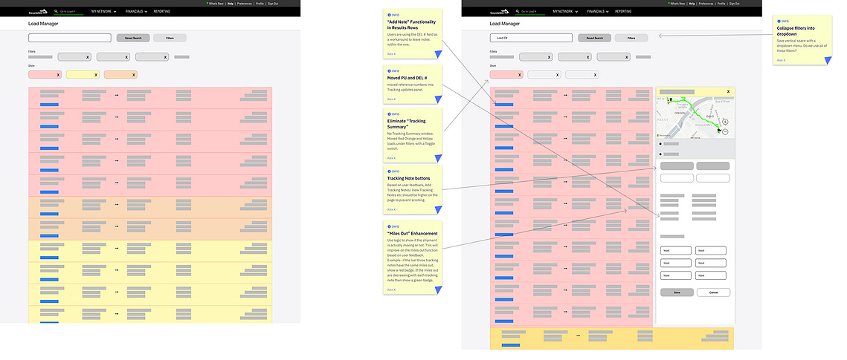The image size is (847, 360).
Task: Click Save in the tracking panel
Action: click(x=677, y=292)
